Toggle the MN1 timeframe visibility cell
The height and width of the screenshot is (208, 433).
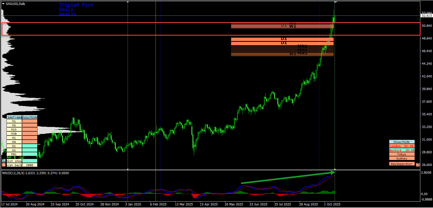(x=30, y=154)
